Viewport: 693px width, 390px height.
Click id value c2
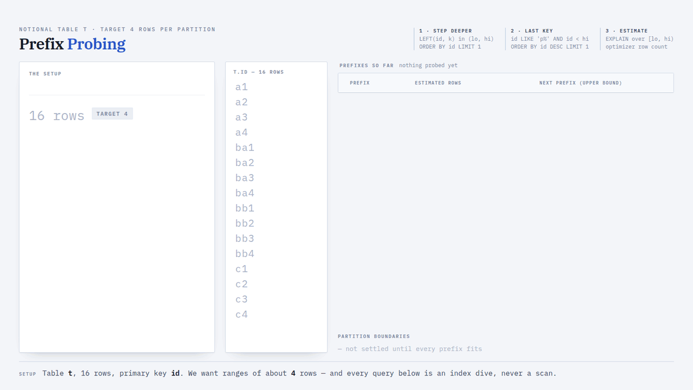pyautogui.click(x=241, y=284)
